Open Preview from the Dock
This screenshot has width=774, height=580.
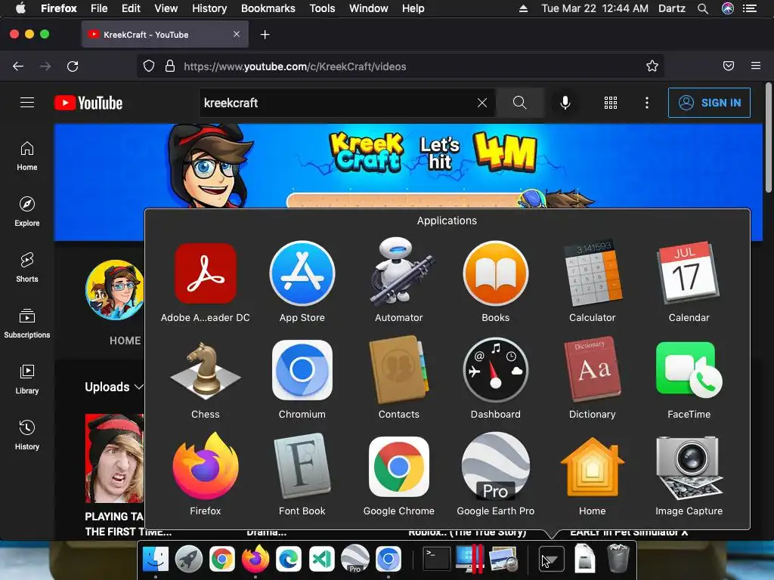click(503, 560)
